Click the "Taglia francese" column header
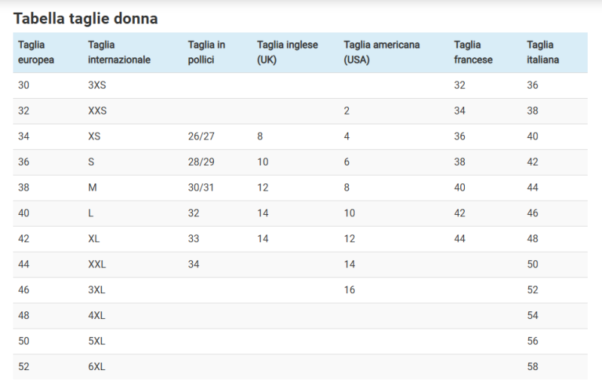This screenshot has width=602, height=392. tap(473, 52)
